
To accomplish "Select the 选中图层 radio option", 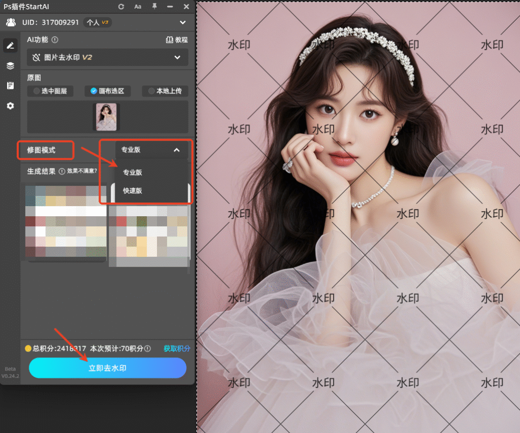I will 50,91.
